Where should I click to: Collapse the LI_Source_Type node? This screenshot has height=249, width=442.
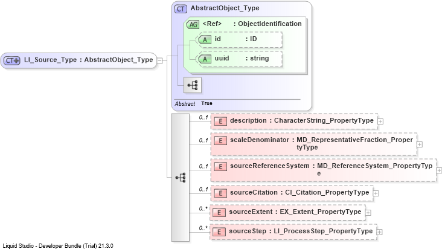tap(159, 60)
